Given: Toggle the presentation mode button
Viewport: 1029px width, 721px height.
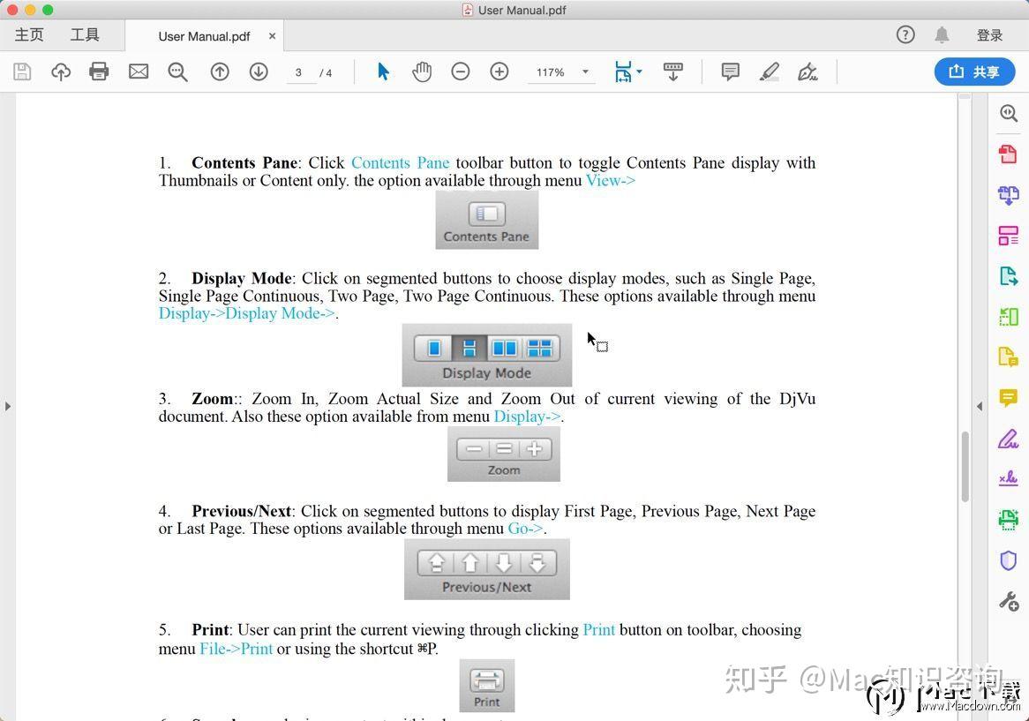Looking at the screenshot, I should coord(673,71).
